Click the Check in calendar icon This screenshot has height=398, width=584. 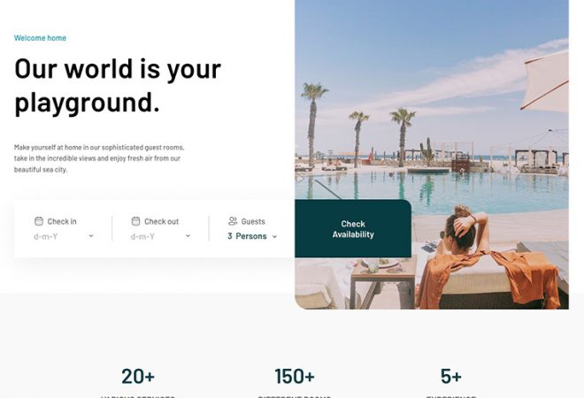[39, 221]
